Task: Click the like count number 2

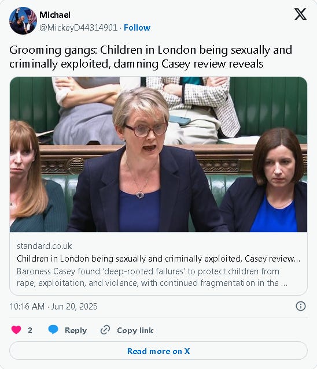Action: pos(30,330)
